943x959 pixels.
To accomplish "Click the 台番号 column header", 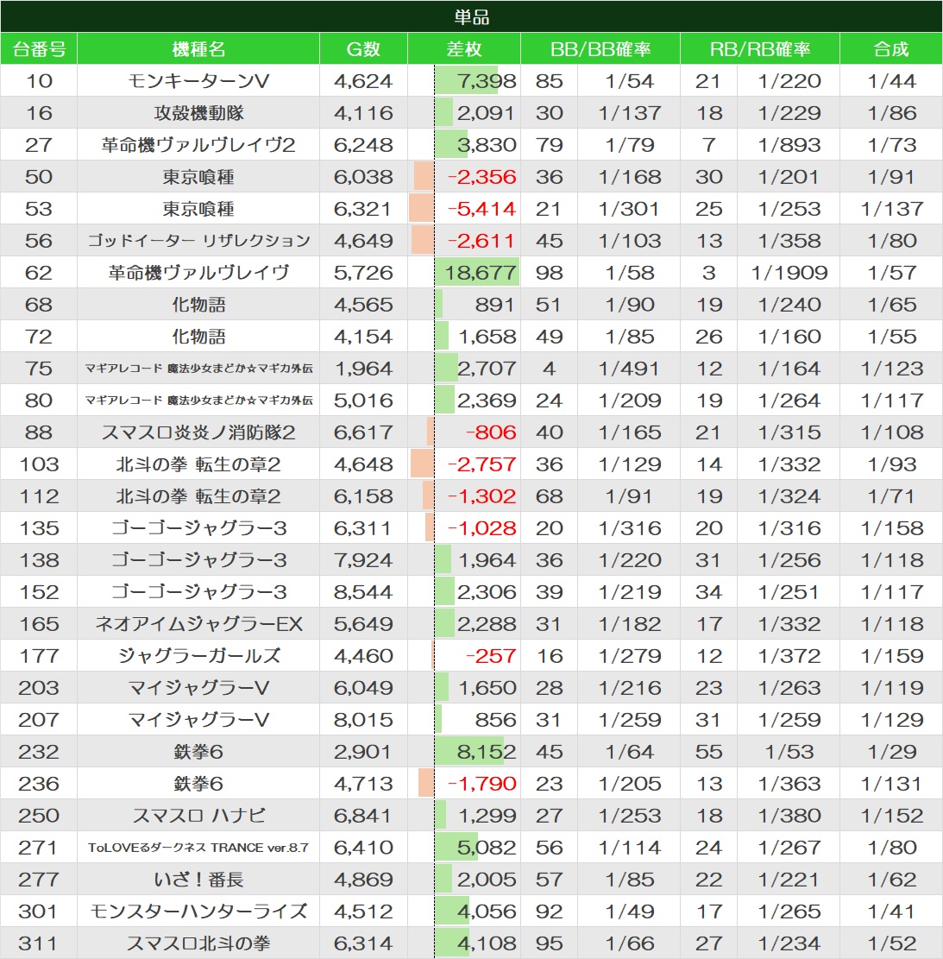I will 39,49.
